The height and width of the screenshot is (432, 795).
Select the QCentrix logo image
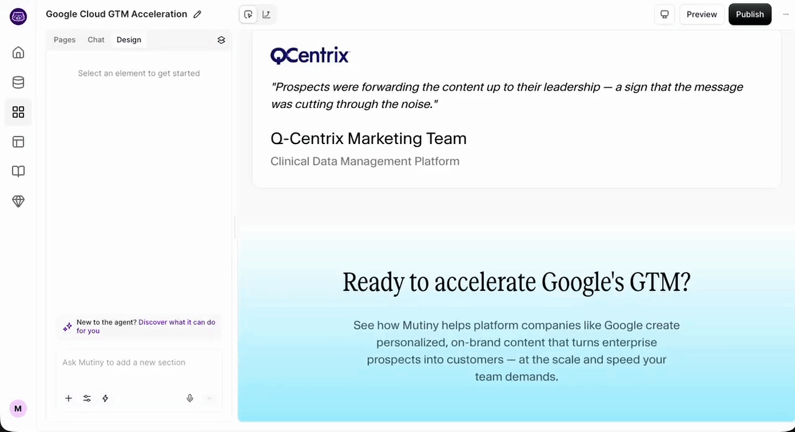pyautogui.click(x=310, y=55)
